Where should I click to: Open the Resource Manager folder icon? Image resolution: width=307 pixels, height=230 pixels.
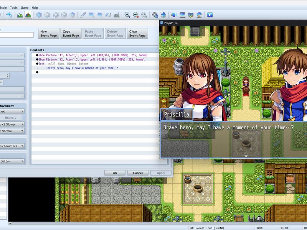tap(191, 15)
